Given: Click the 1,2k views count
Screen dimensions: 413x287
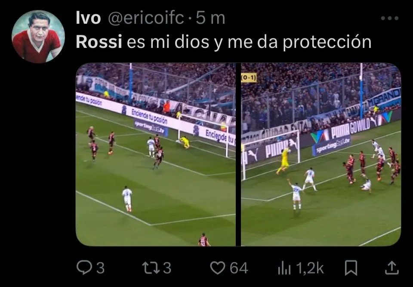Looking at the screenshot, I should 310,268.
